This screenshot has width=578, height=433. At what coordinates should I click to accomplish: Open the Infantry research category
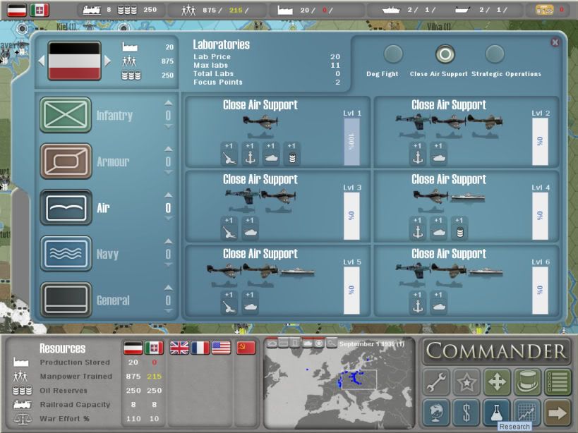coord(66,115)
